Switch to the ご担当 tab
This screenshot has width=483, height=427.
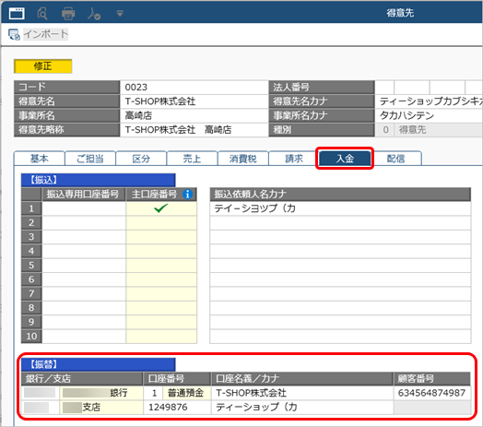pos(90,159)
